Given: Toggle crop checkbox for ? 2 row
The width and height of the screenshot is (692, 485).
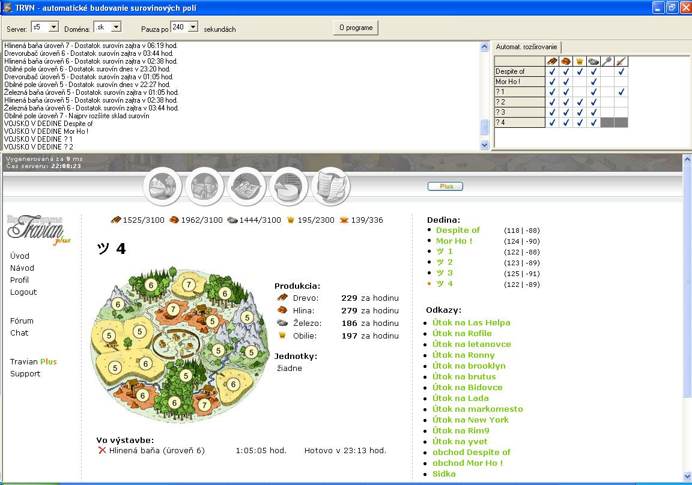Looking at the screenshot, I should [x=580, y=102].
